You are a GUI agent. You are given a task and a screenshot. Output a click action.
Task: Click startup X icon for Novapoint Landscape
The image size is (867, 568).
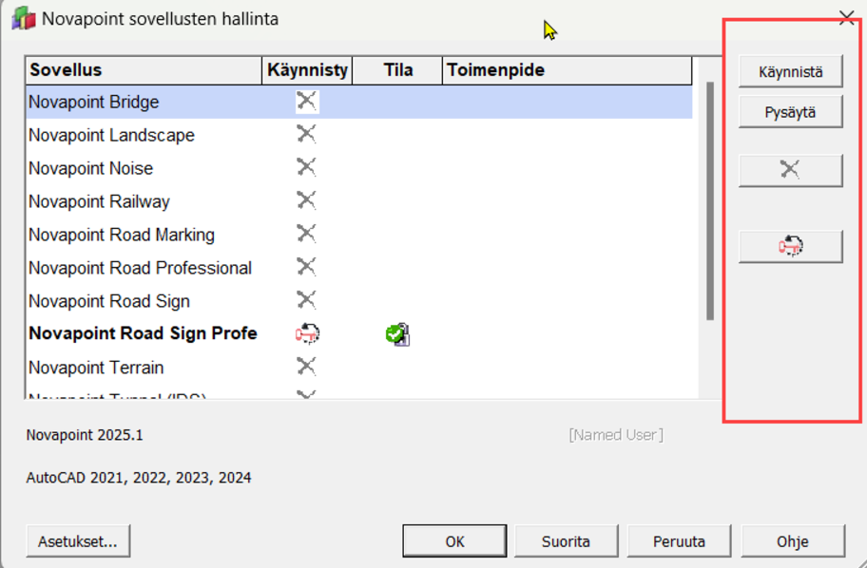coord(306,134)
